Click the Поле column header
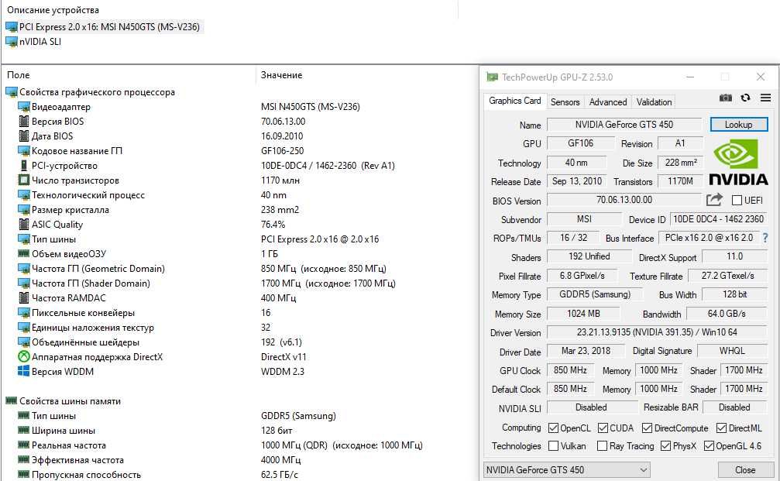This screenshot has width=780, height=481. (19, 75)
